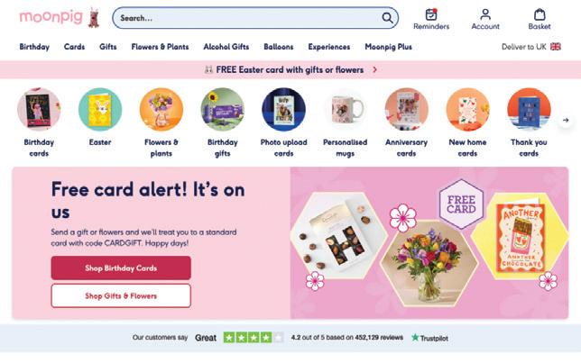This screenshot has width=581, height=363.
Task: Open the Birthday menu
Action: pyautogui.click(x=34, y=47)
